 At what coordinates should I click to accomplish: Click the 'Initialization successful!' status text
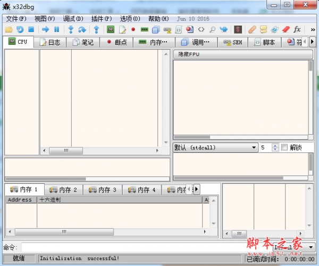point(80,258)
